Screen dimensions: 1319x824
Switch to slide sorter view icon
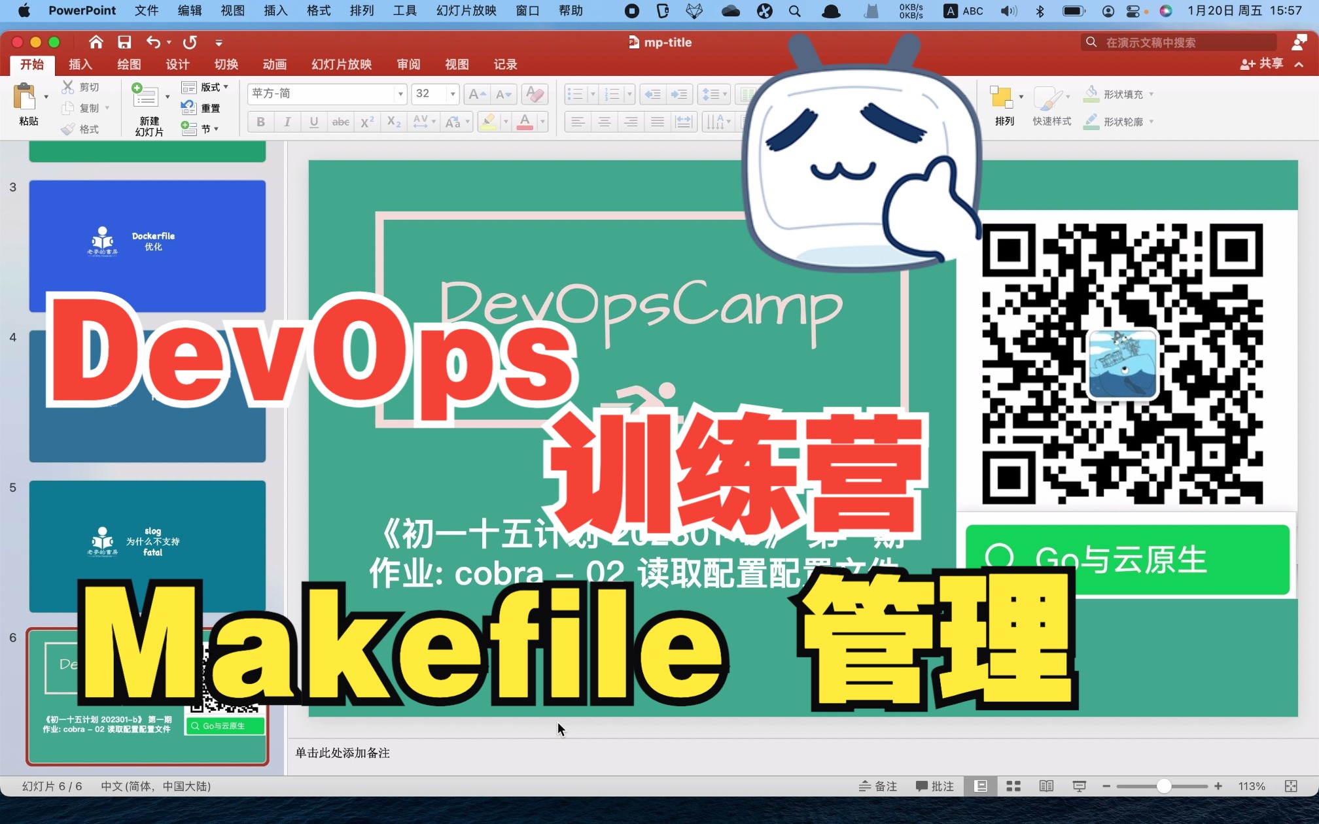click(1012, 786)
